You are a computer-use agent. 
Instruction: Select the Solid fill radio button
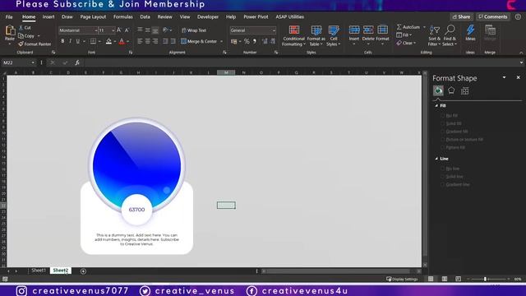(443, 123)
